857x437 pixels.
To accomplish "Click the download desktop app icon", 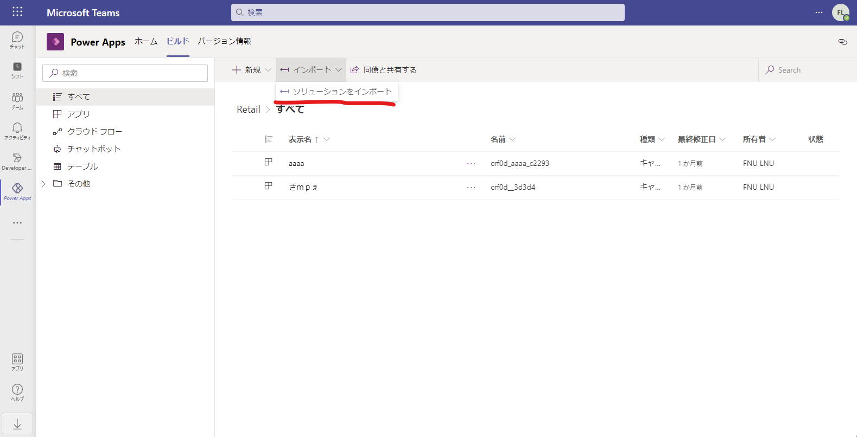I will pos(17,423).
